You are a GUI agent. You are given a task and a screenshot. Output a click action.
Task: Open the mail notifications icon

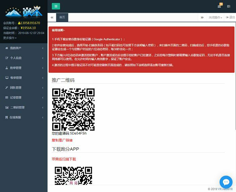tap(219, 6)
